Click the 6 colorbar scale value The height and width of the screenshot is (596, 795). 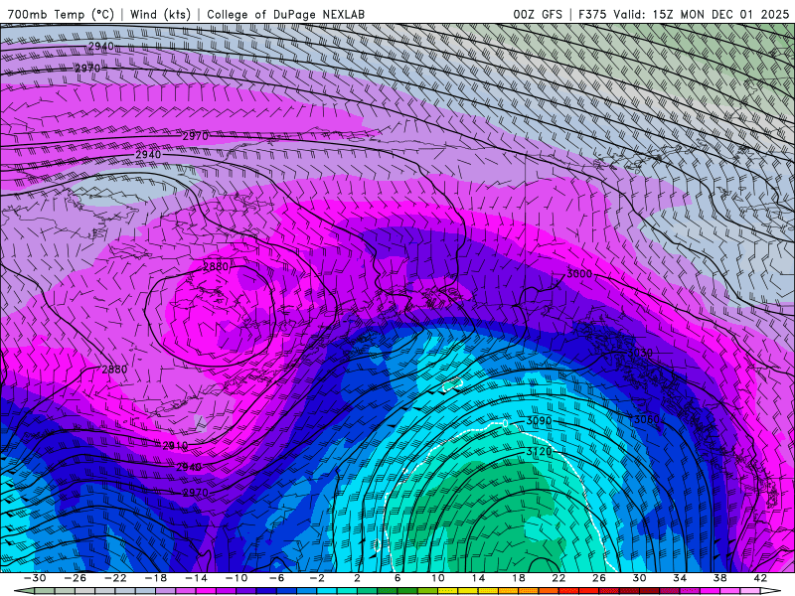pos(397,578)
